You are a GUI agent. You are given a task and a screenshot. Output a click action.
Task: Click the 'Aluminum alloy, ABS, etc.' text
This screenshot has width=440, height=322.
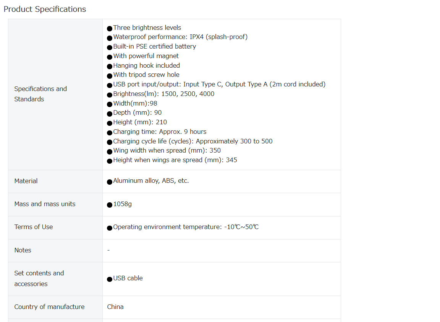[x=151, y=181]
